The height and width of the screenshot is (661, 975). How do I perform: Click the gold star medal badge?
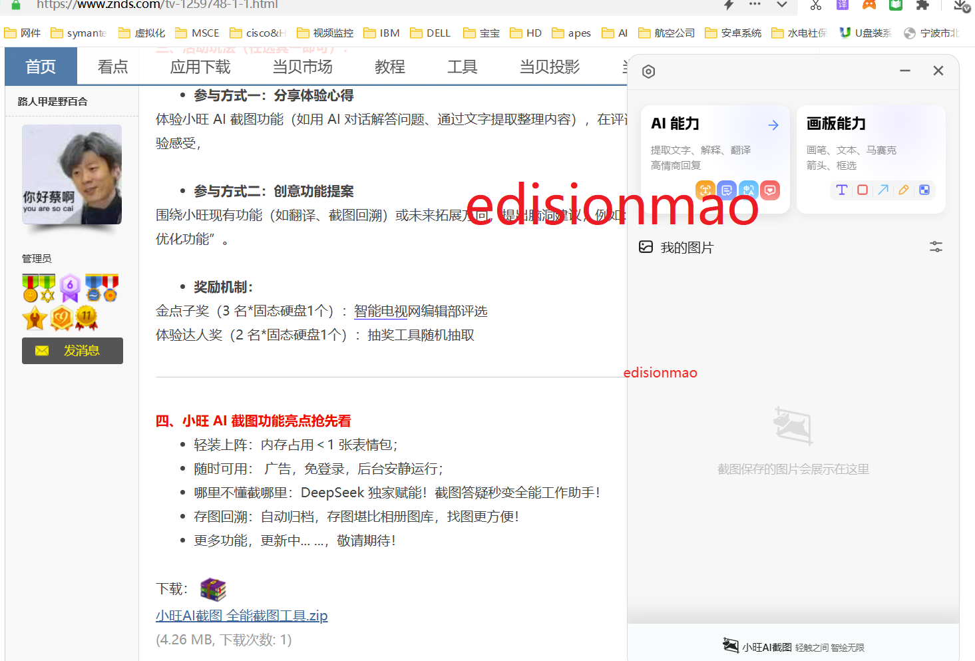[x=35, y=318]
